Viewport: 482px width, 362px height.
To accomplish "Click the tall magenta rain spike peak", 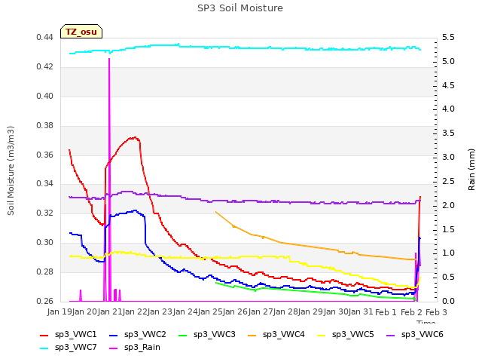I will coord(109,59).
